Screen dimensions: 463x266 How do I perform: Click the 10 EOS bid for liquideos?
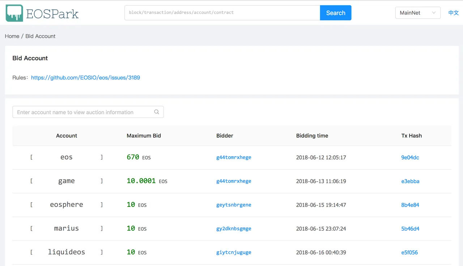[x=136, y=252]
